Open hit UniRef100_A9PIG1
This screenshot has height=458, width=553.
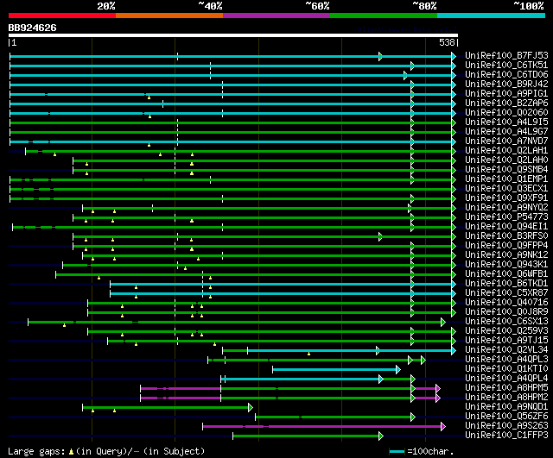(506, 94)
